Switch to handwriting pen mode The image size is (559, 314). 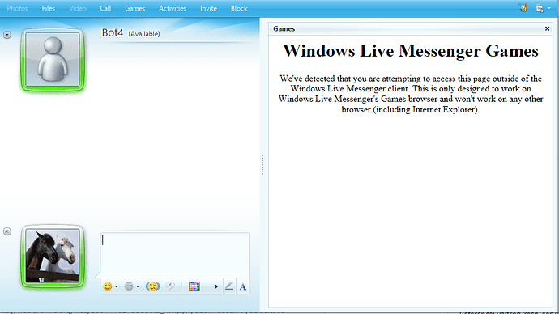coord(229,286)
